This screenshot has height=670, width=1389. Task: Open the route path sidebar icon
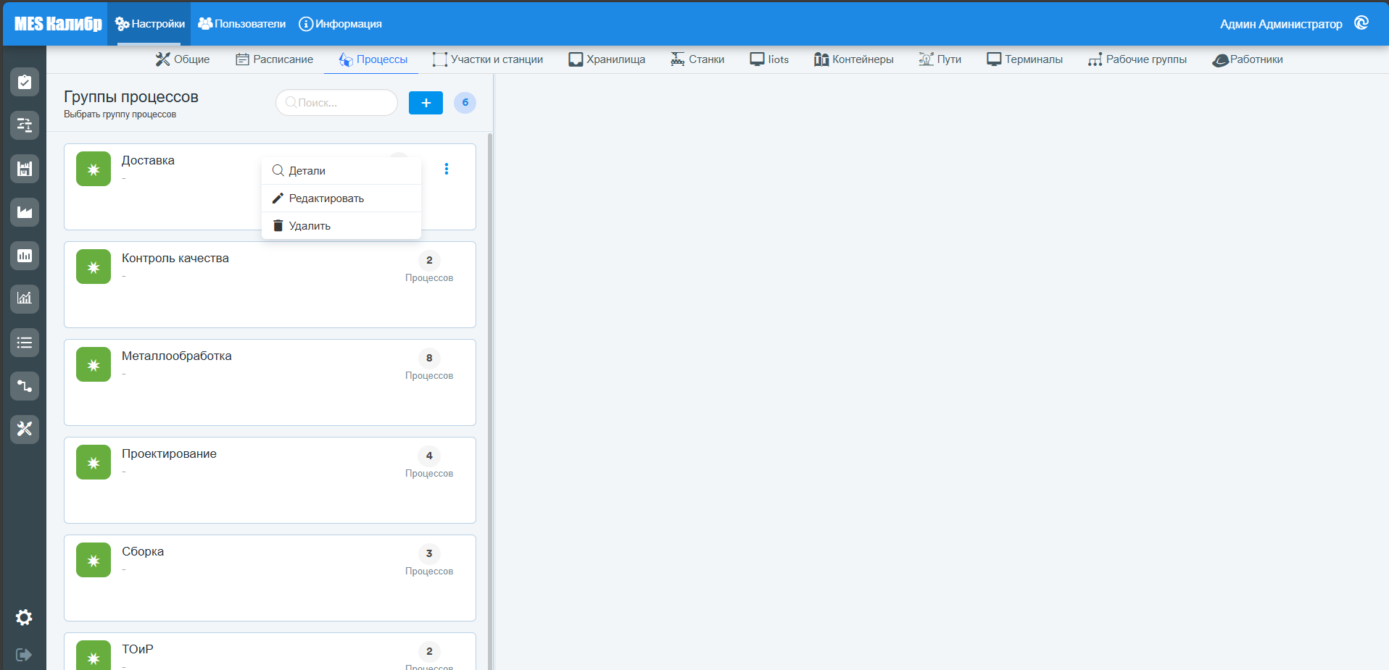point(25,386)
